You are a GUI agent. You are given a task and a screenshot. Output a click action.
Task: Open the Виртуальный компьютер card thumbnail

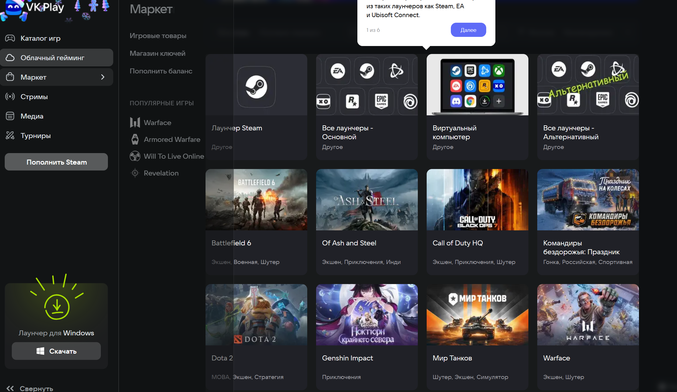point(477,85)
